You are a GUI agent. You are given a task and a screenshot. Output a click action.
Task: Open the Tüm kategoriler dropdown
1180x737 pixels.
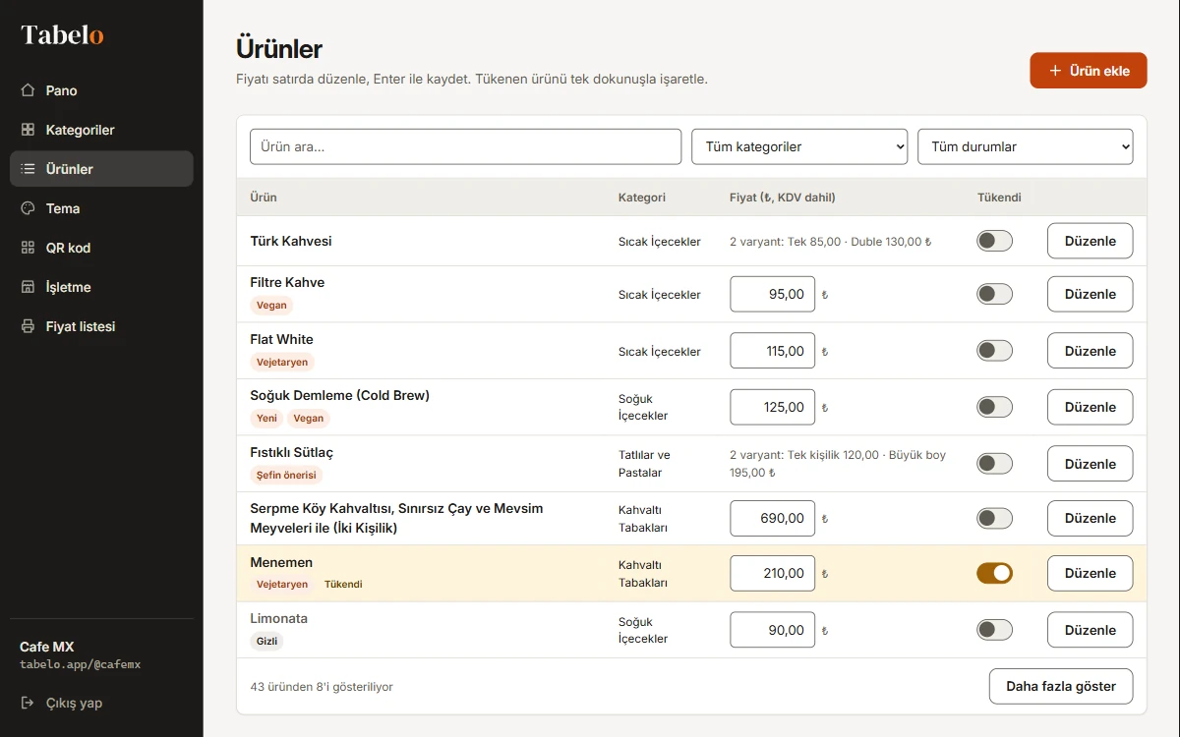point(799,146)
